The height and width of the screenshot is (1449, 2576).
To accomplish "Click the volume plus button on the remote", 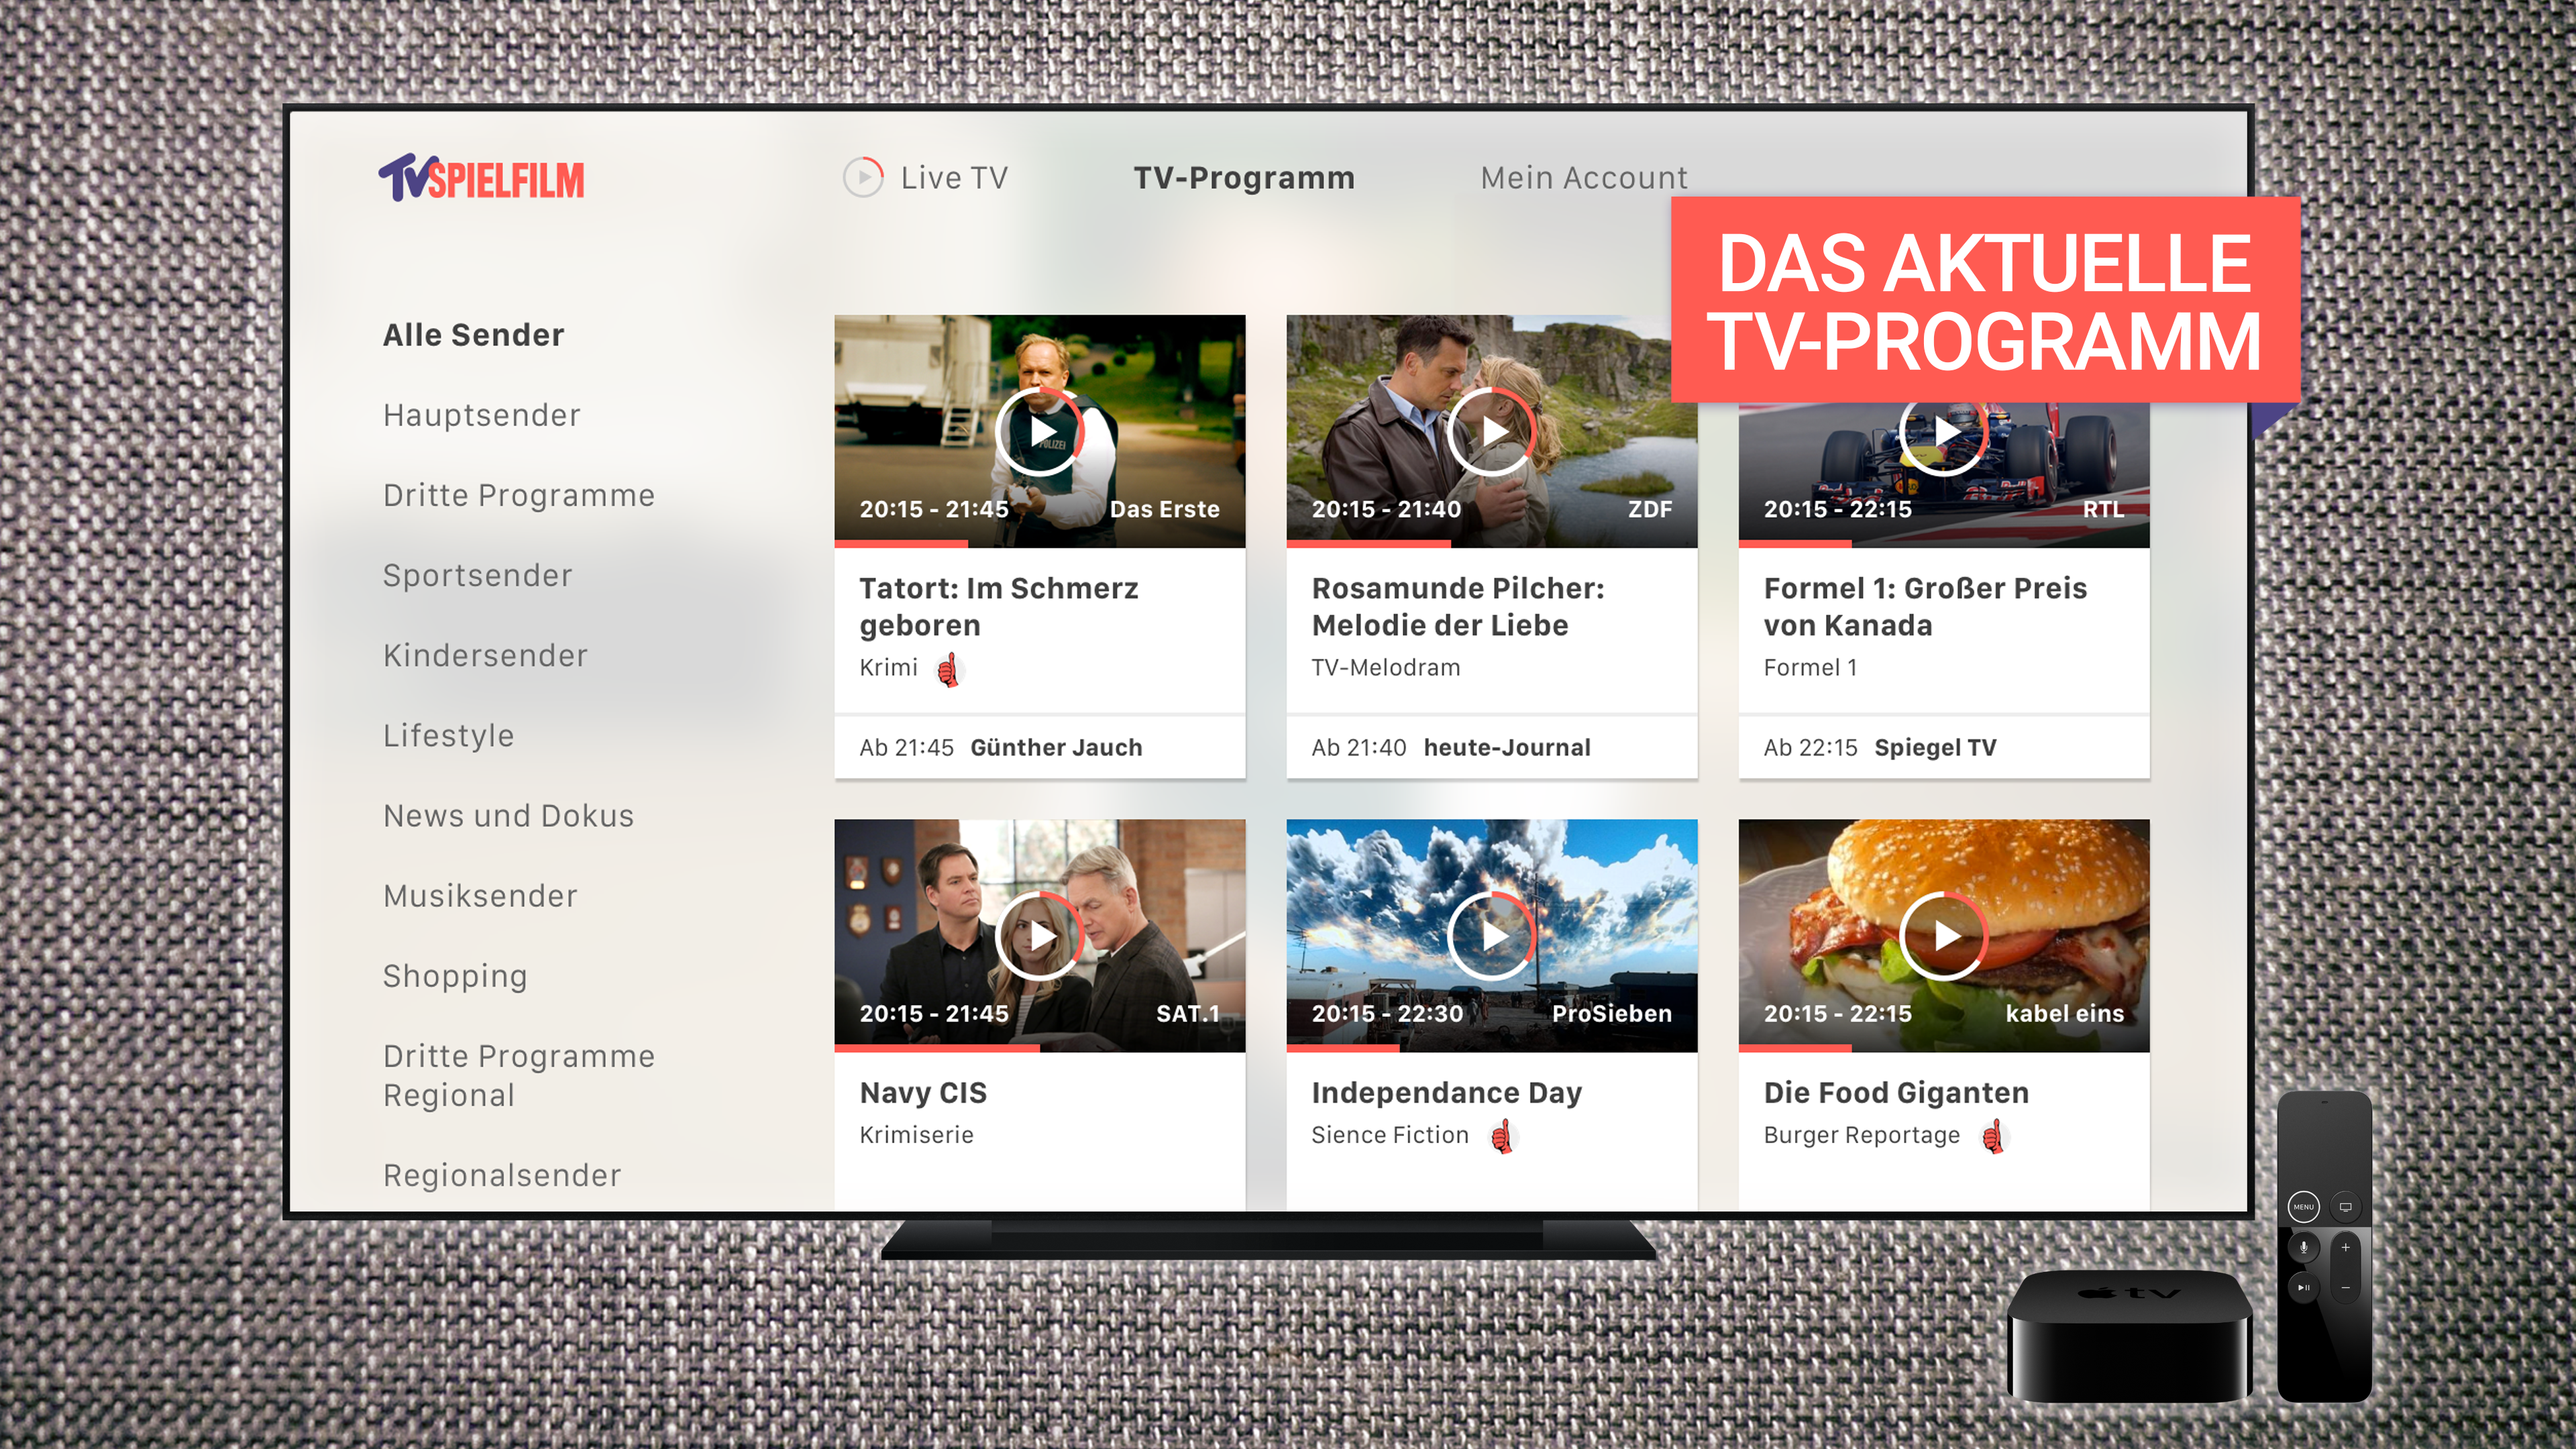I will click(2345, 1248).
